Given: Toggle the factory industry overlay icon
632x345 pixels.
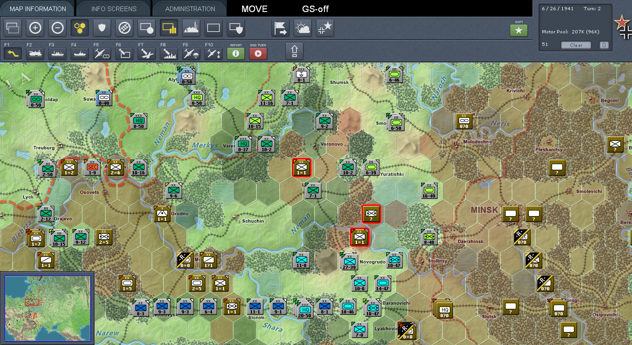Looking at the screenshot, I should pos(191,28).
